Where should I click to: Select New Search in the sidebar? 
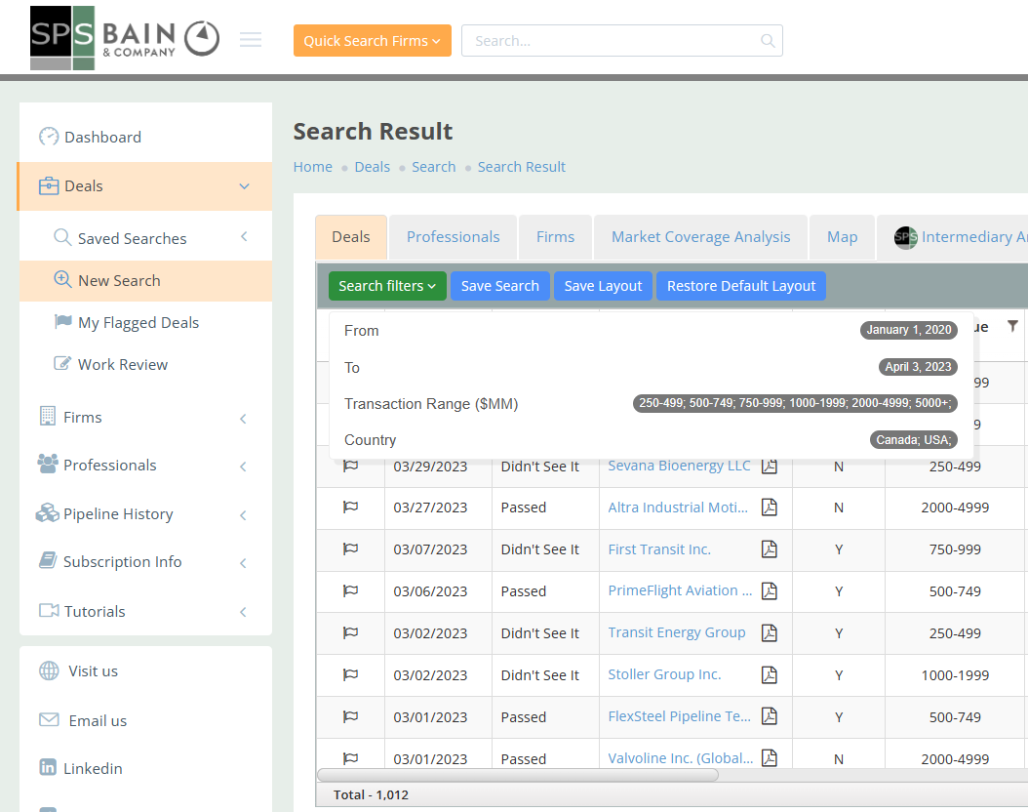(x=145, y=281)
